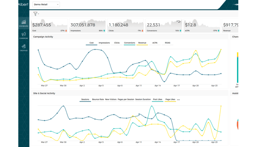Click the red down arrow on Cost card
The width and height of the screenshot is (257, 147).
point(66,31)
